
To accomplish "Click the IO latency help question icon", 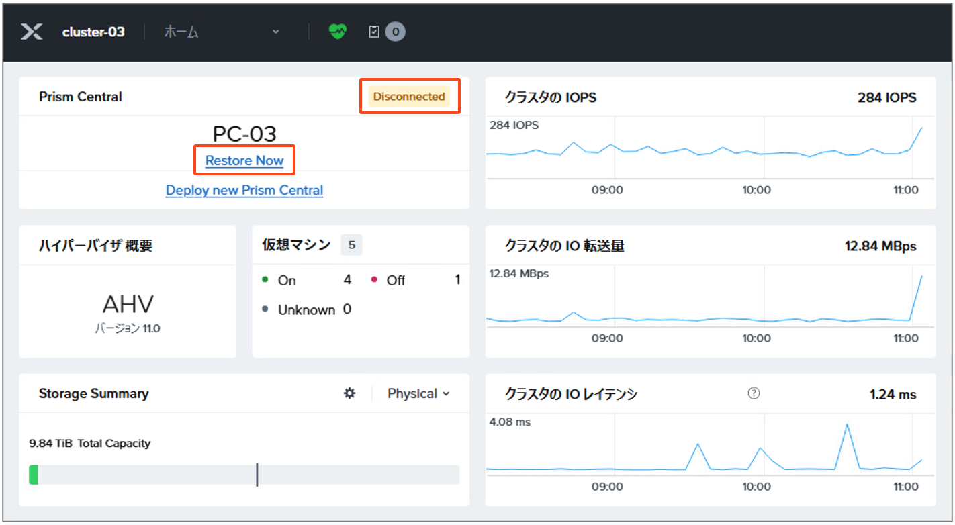I will pyautogui.click(x=754, y=393).
